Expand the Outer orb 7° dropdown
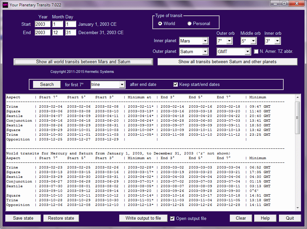Image resolution: width=307 pixels, height=229 pixels. tap(229, 41)
